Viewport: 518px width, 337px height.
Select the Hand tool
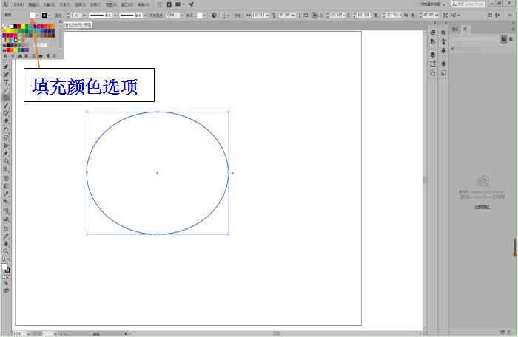tap(6, 244)
